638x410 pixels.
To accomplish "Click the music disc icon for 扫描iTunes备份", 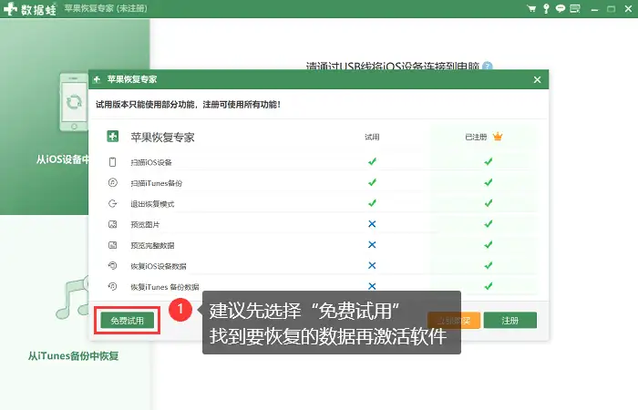I will [113, 182].
